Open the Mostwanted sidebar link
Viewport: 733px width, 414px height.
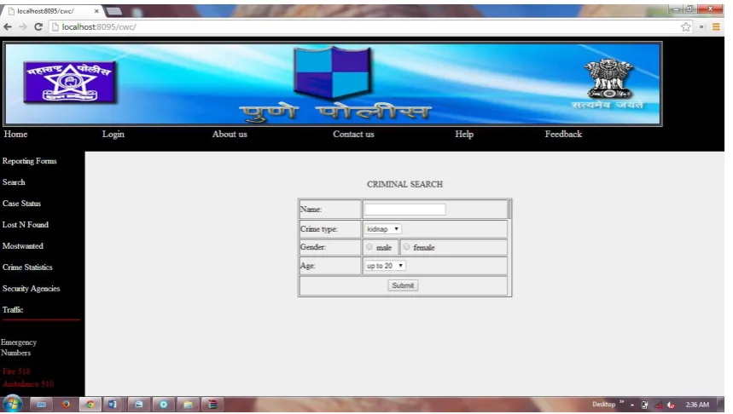22,246
